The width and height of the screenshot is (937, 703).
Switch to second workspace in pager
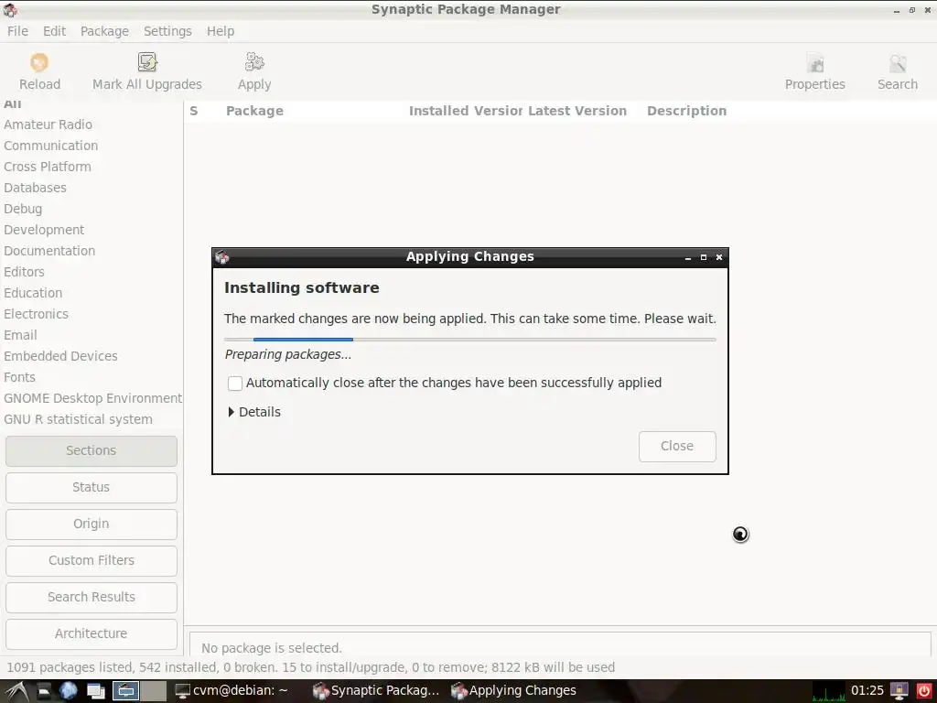(x=153, y=691)
